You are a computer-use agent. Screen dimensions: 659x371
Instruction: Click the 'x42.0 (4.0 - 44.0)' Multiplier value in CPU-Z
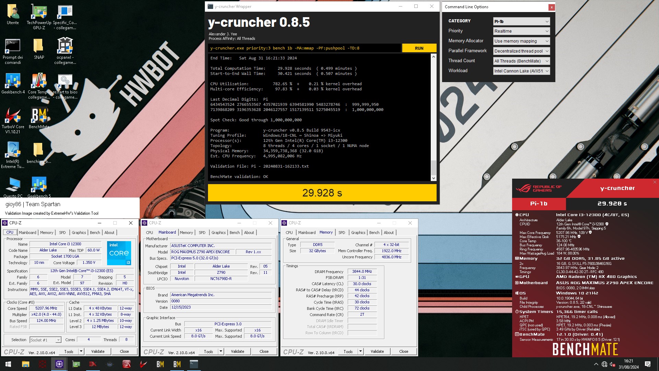pyautogui.click(x=46, y=315)
